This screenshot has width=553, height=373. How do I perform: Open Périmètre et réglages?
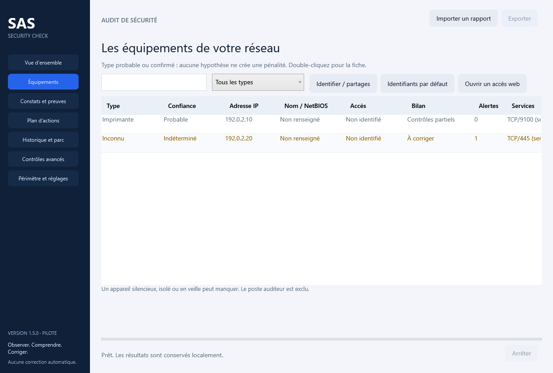click(x=43, y=178)
